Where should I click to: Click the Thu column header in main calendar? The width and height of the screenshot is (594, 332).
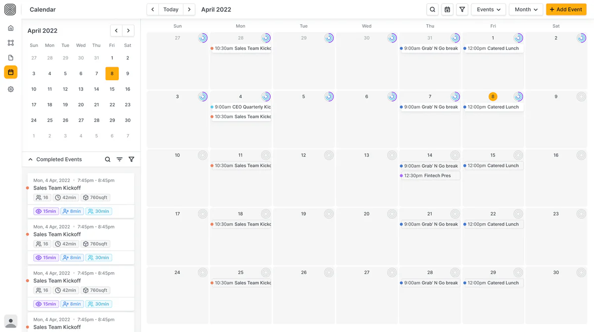[430, 26]
